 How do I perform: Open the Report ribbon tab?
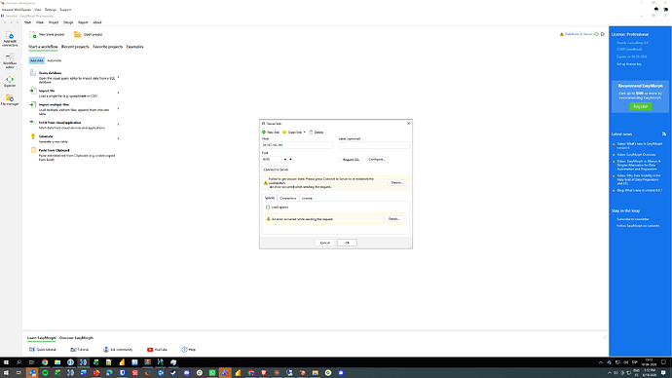[x=83, y=22]
